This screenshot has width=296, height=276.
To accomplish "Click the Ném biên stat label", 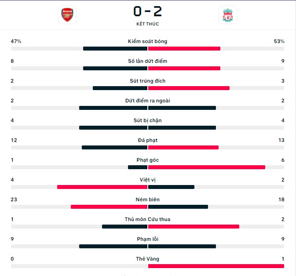I will pos(148,200).
